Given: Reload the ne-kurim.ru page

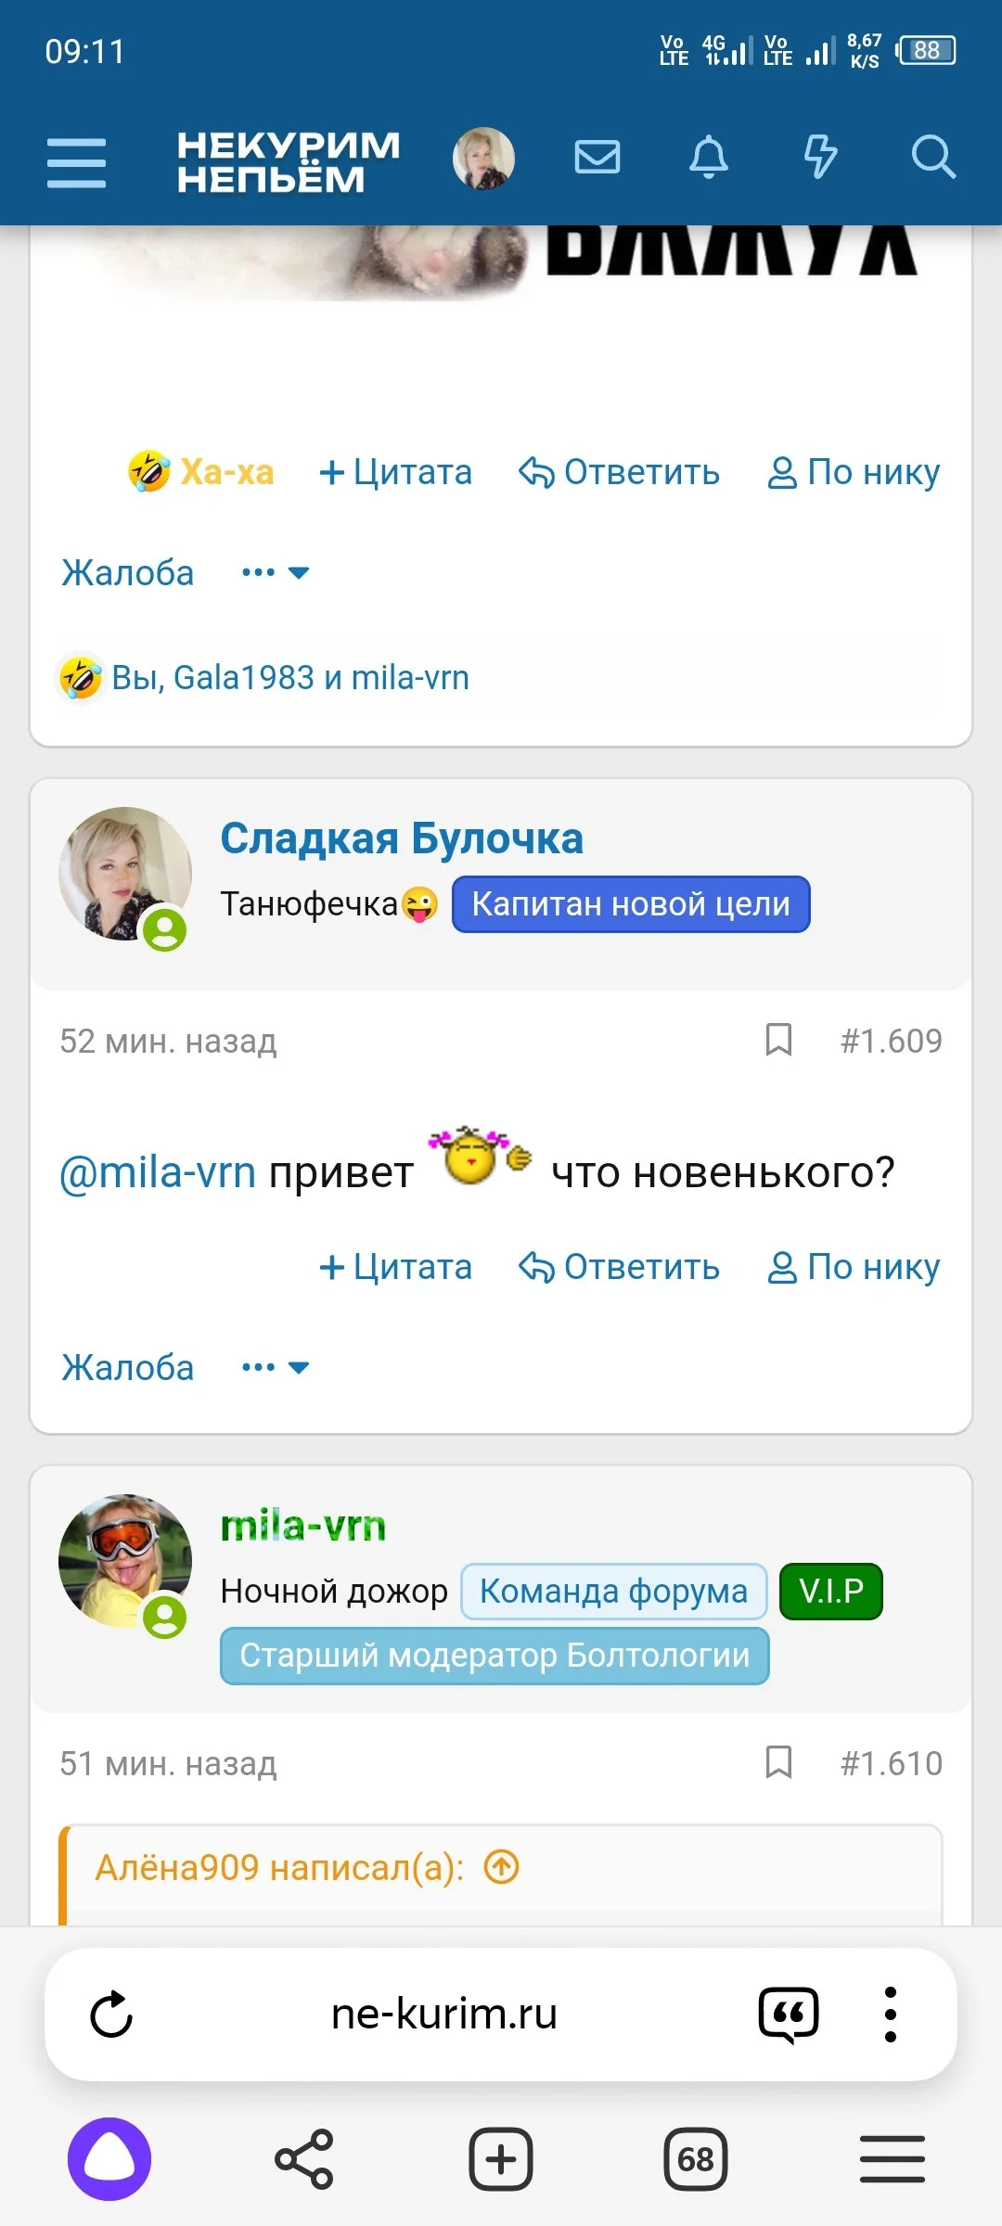Looking at the screenshot, I should coord(111,2015).
